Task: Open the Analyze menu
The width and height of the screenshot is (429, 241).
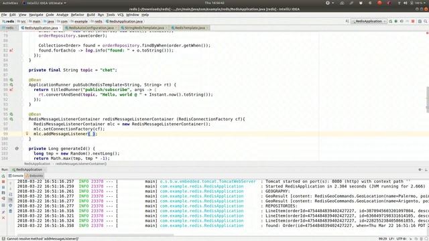Action: coord(62,15)
